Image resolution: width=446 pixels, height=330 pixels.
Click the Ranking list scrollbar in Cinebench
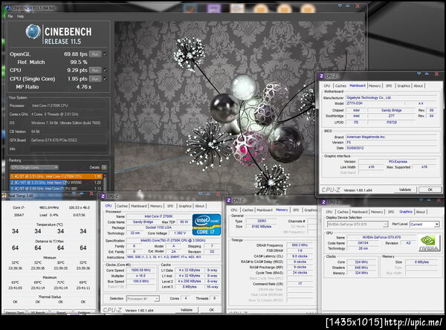(106, 182)
